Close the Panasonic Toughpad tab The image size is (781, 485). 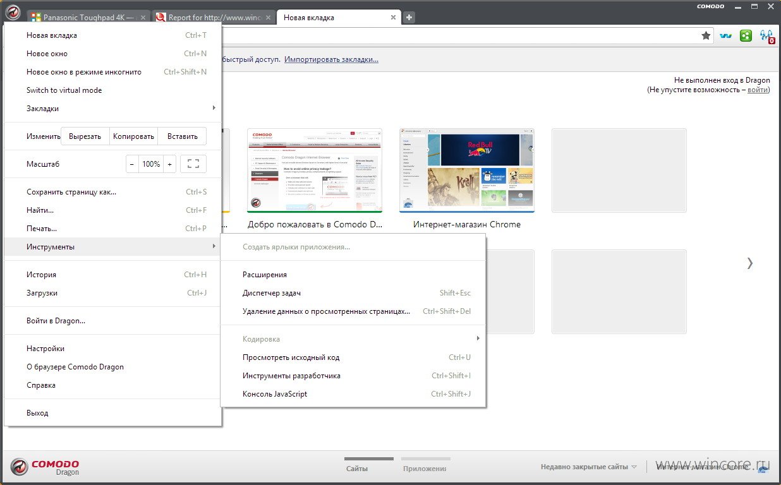[143, 18]
